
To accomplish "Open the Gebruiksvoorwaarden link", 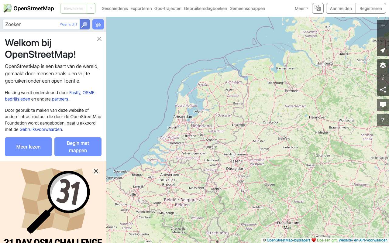I will tap(41, 129).
